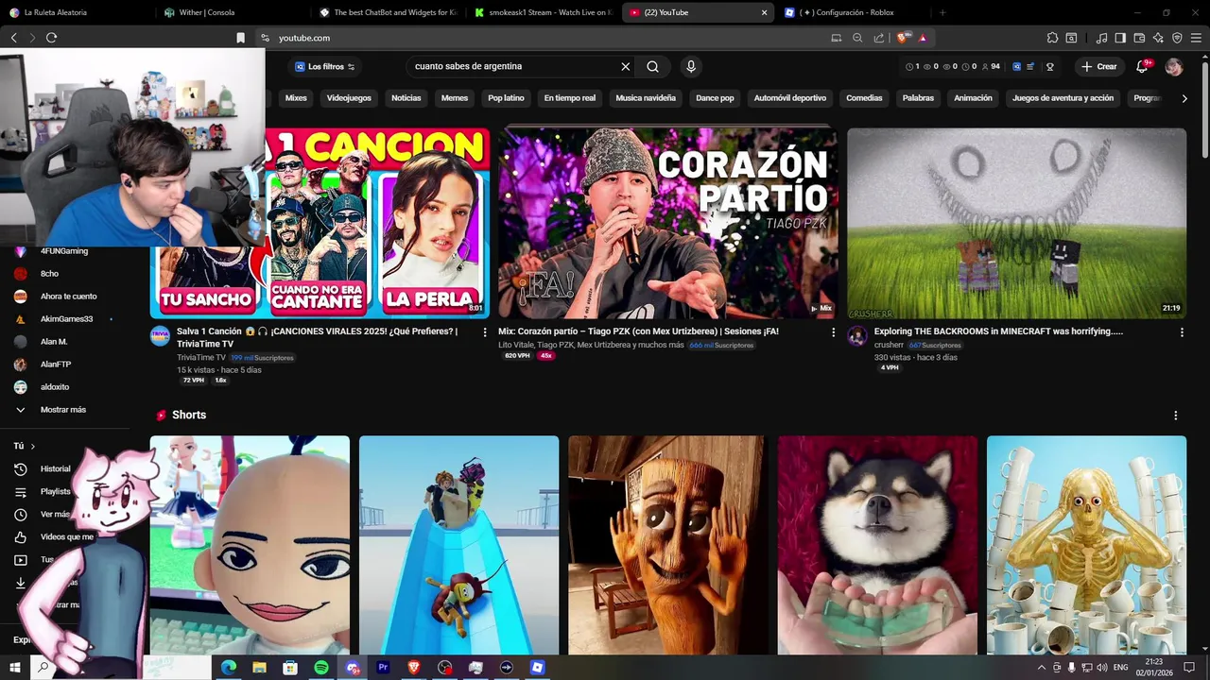The height and width of the screenshot is (680, 1210).
Task: Select the Automóvil deportivo chip
Action: coord(790,98)
